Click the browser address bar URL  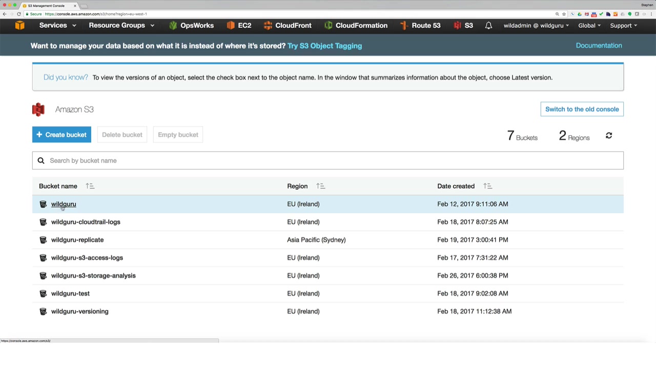tap(96, 14)
